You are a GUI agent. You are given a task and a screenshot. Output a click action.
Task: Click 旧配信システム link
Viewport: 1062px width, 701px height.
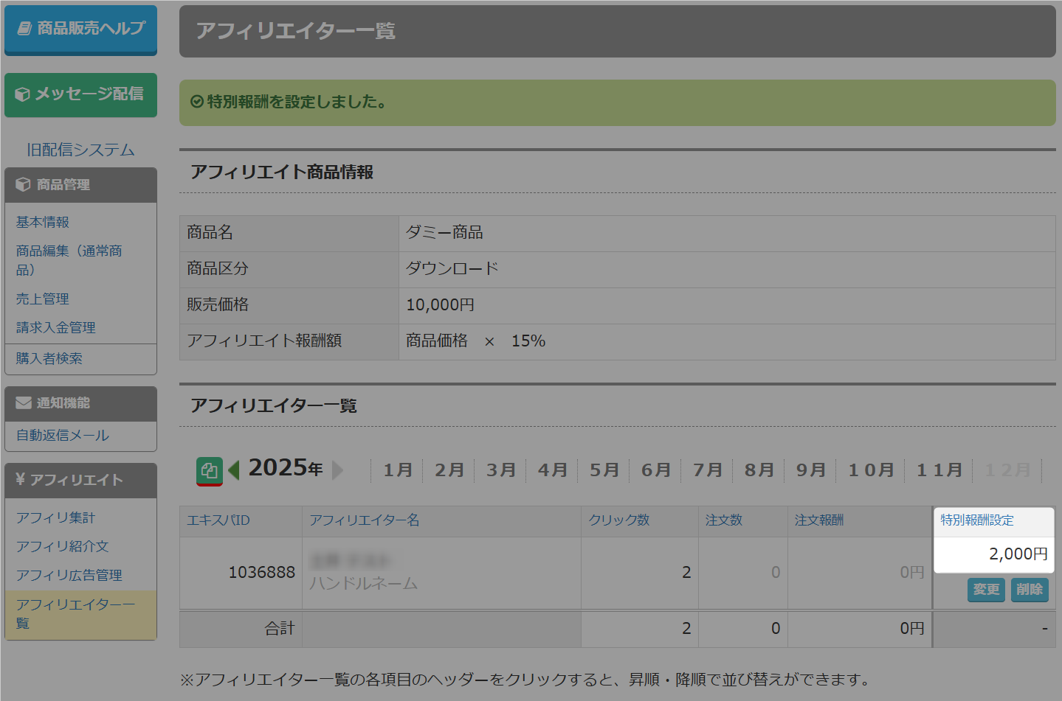[x=80, y=150]
